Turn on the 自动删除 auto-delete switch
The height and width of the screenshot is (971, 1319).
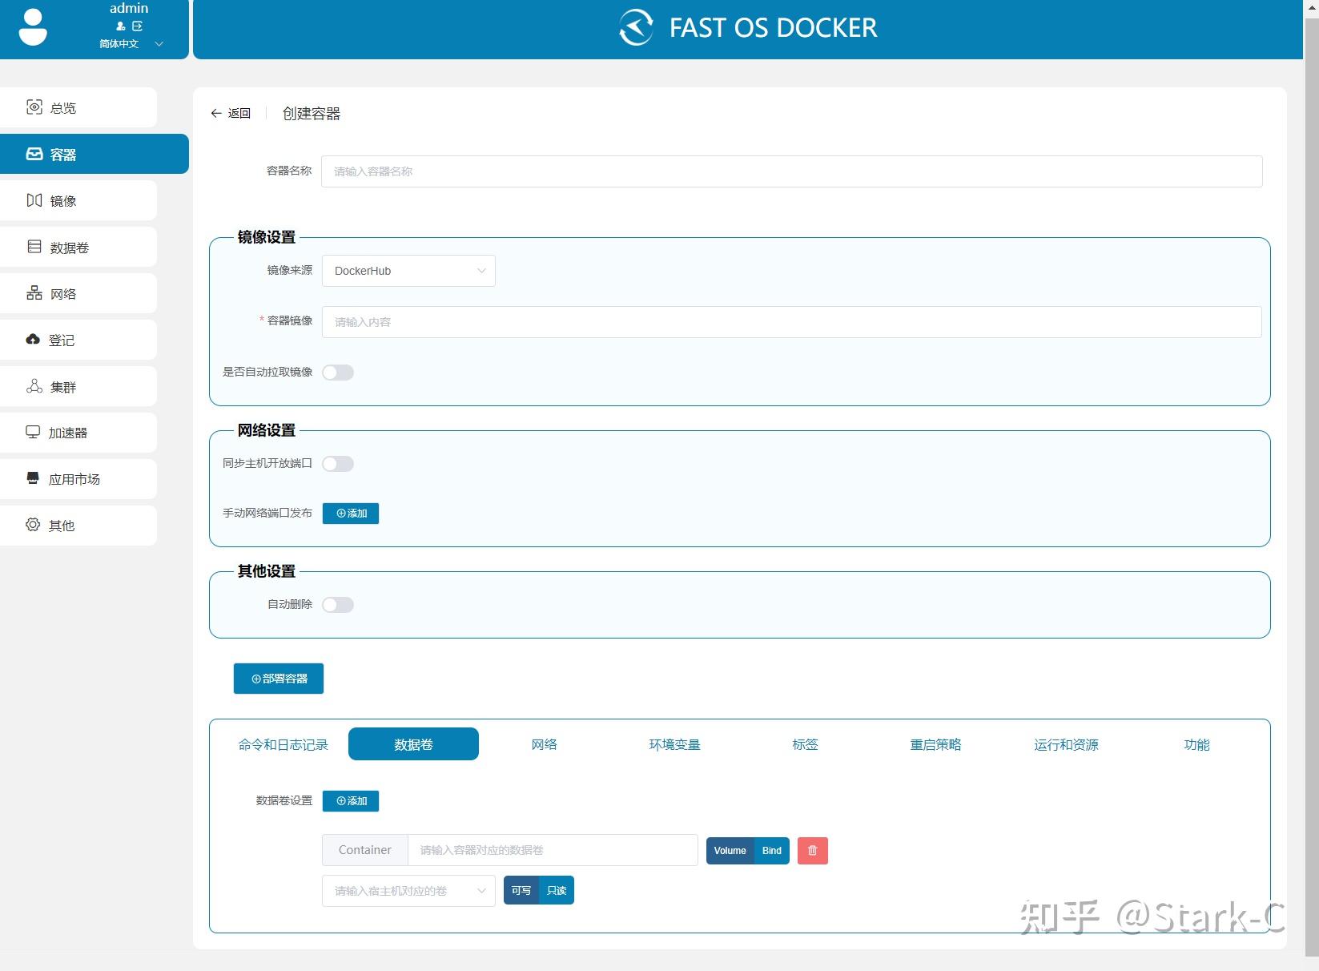click(x=337, y=604)
